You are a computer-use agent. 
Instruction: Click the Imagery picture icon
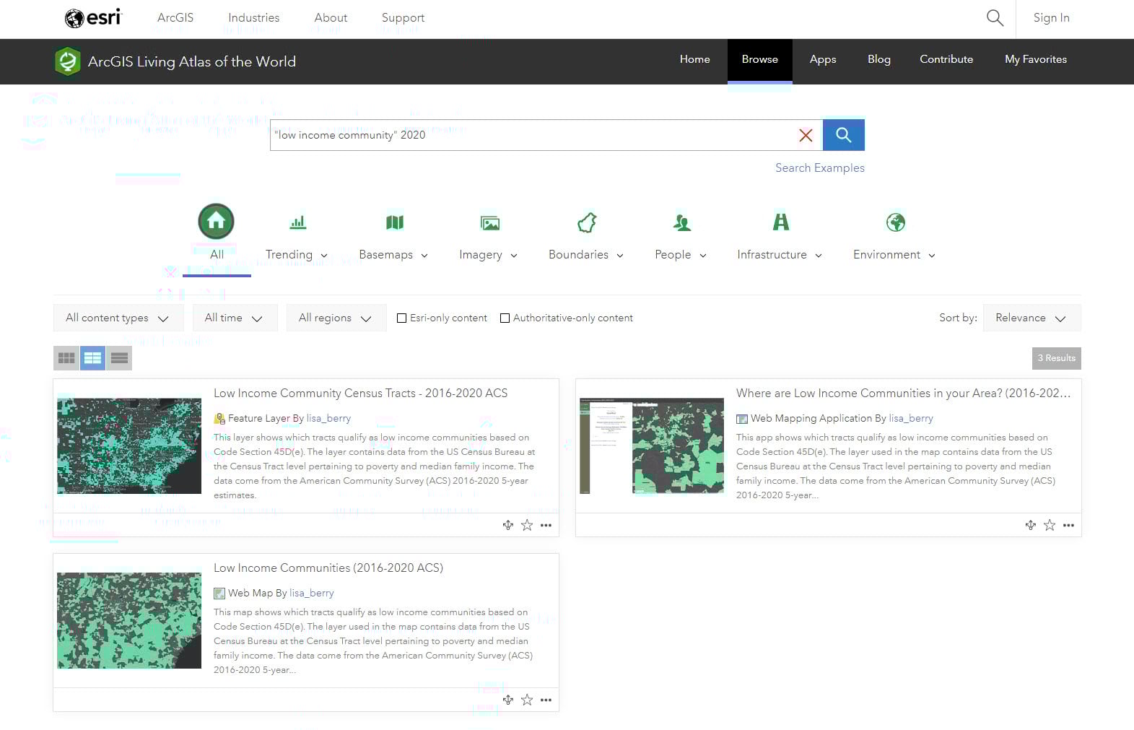pos(489,222)
